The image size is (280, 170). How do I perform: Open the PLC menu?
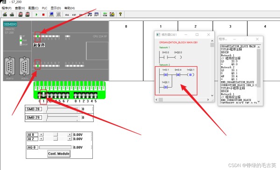(x=44, y=8)
